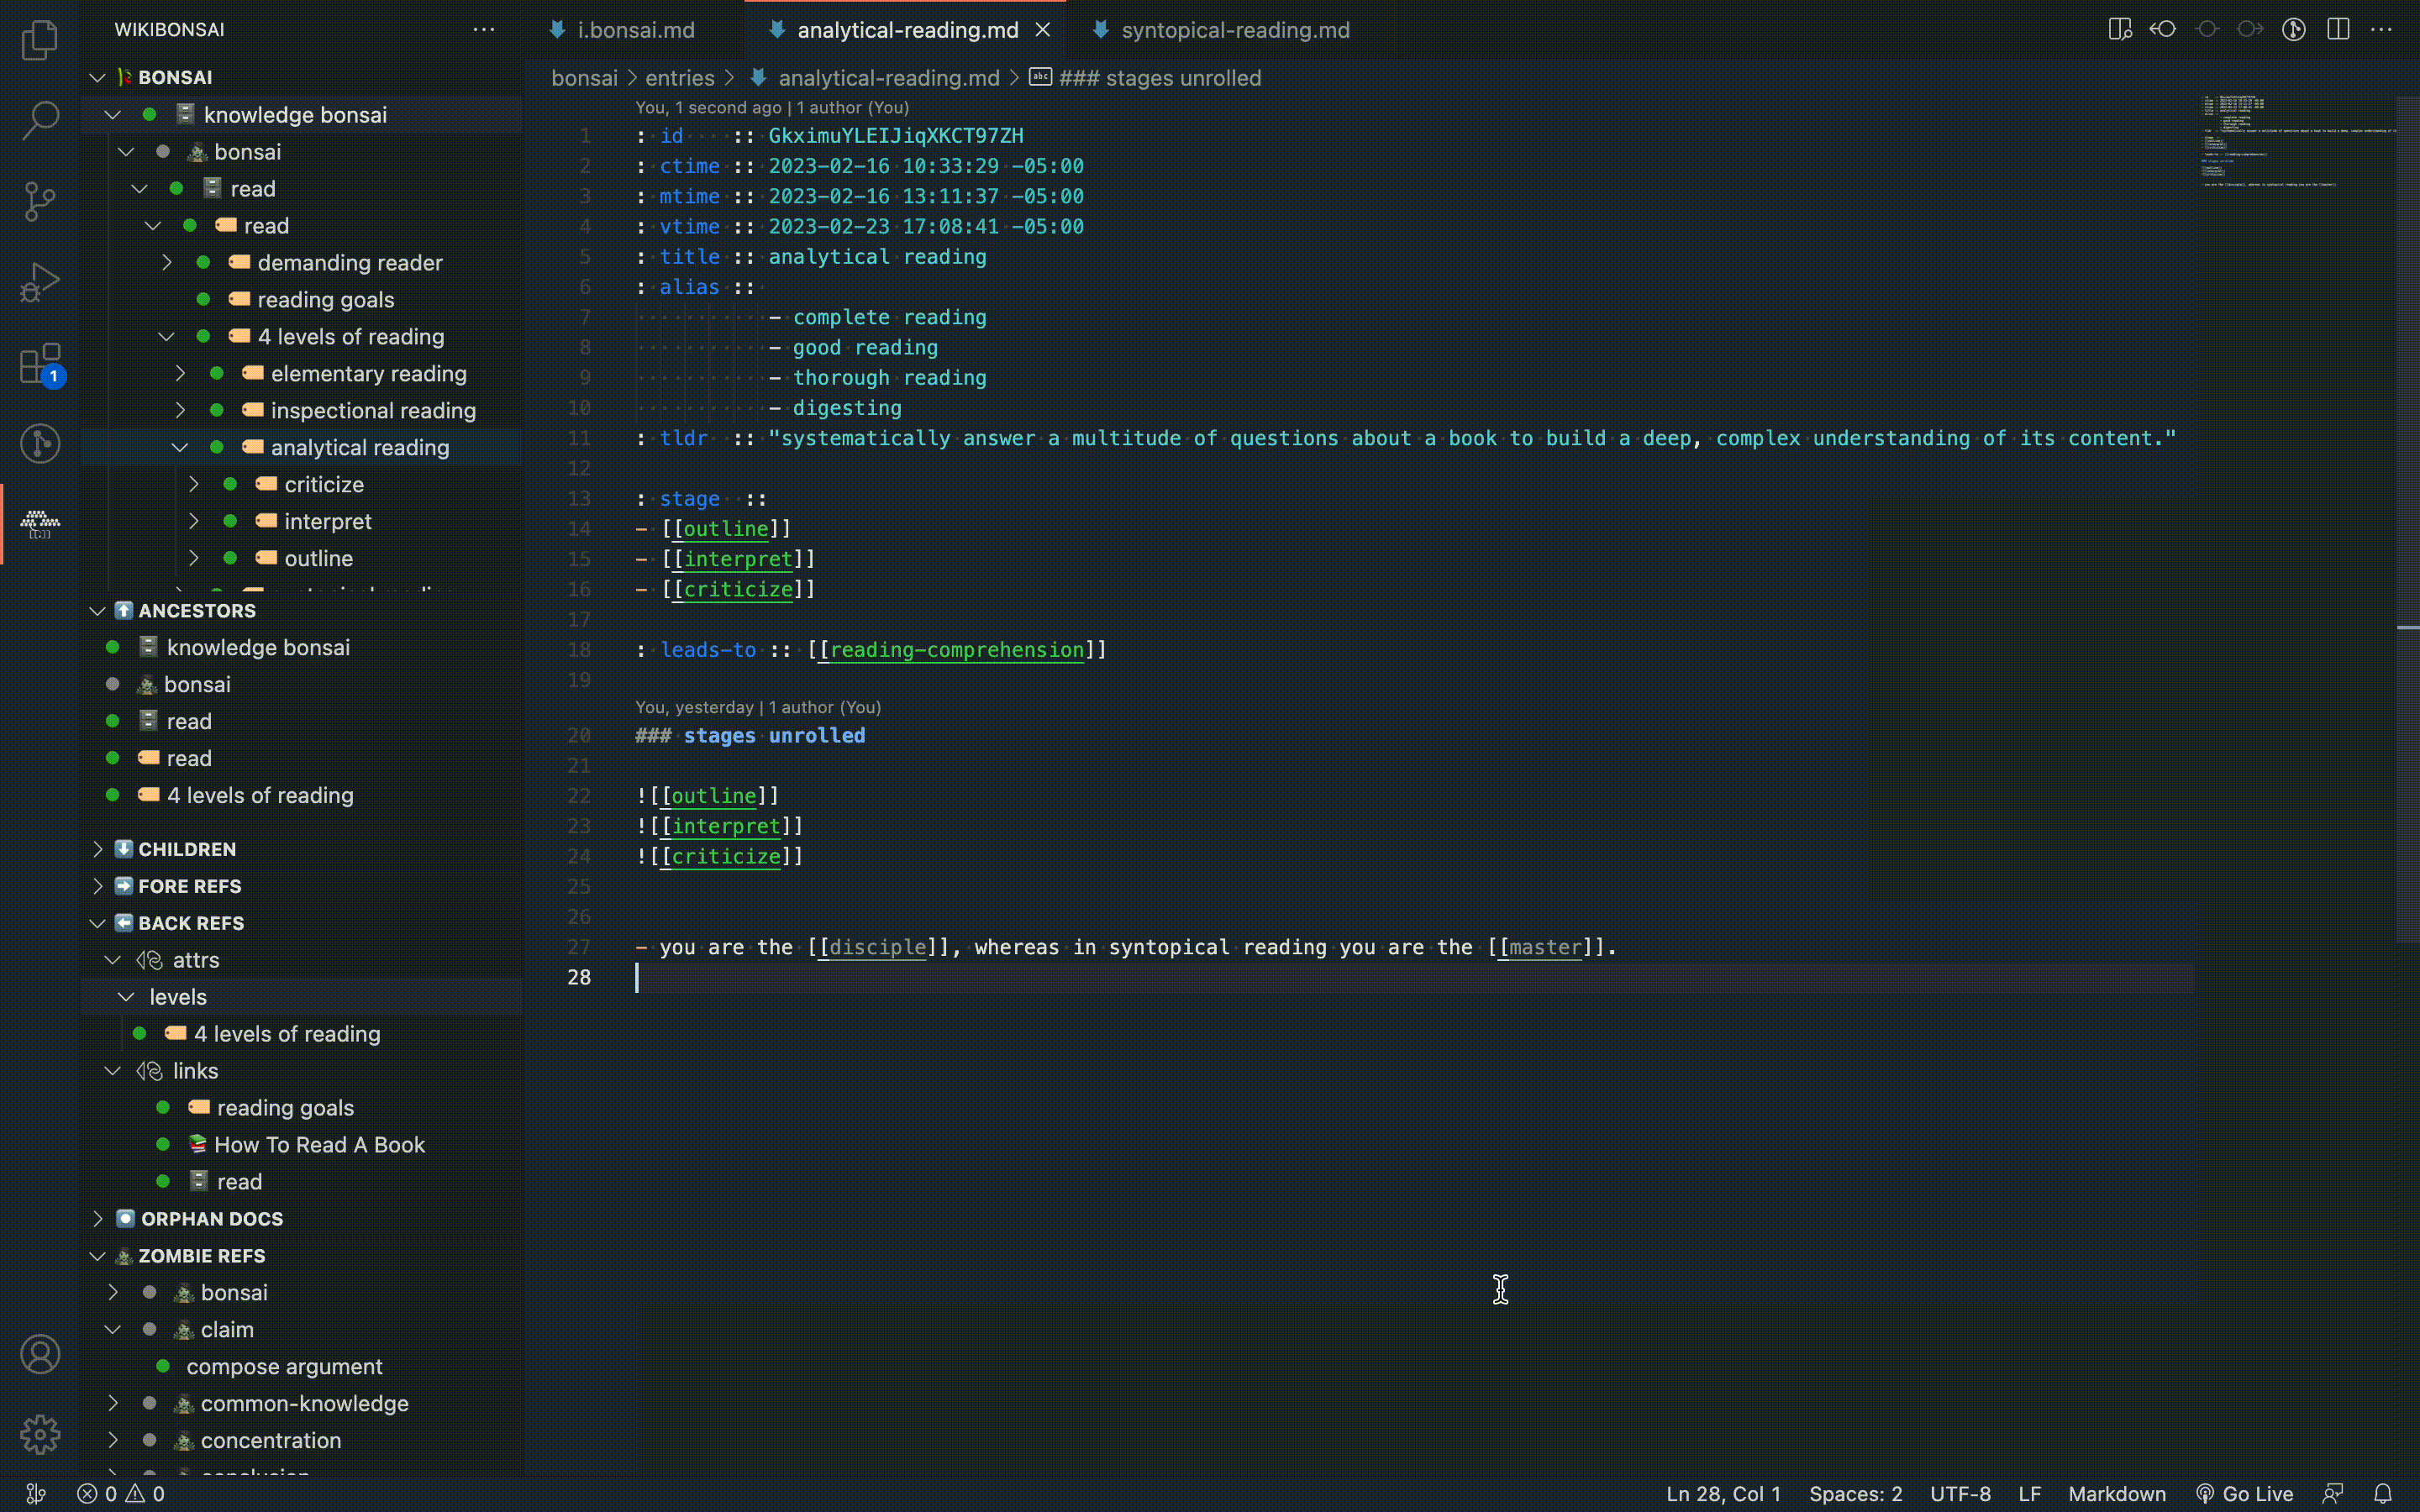Open the Source Control view
2420x1512 pixels.
[40, 201]
